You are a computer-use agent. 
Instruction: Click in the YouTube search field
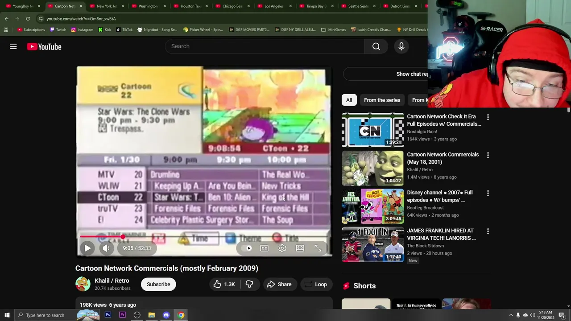tap(265, 46)
